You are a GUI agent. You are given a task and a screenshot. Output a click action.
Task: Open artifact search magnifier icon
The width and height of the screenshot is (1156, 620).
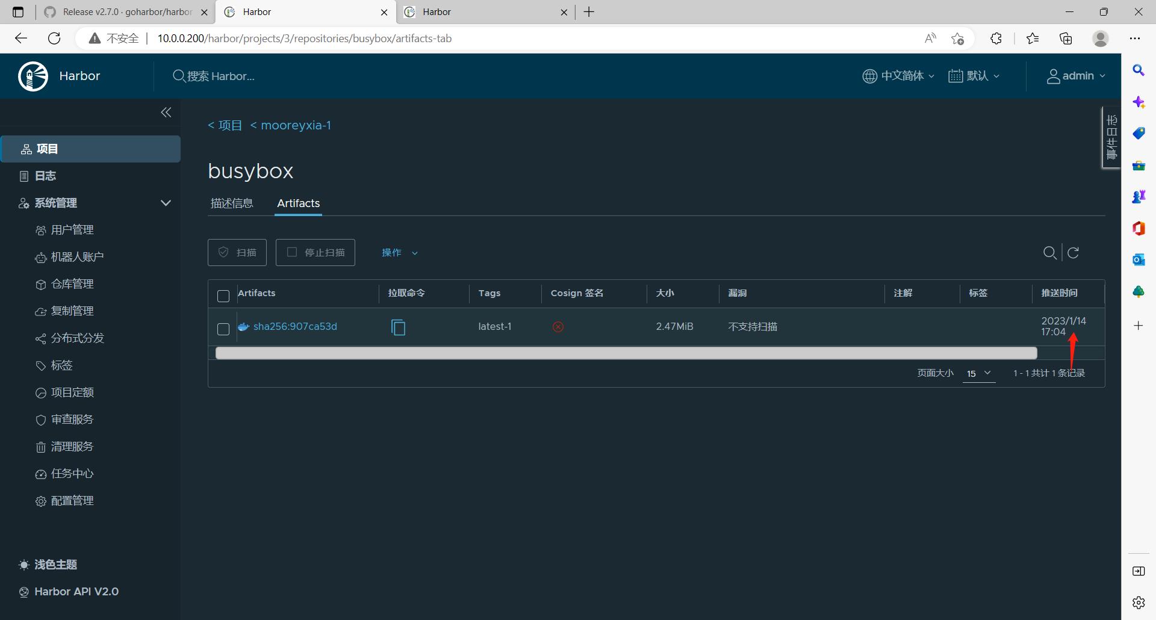1050,253
